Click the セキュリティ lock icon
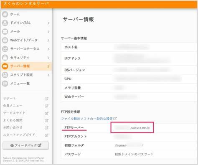198x165 pixels. 5,58
